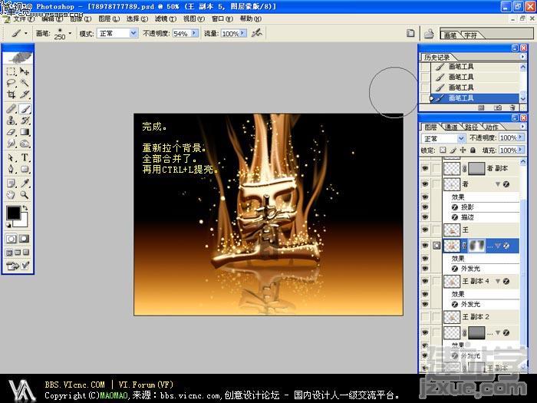Select the Zoom tool
Screen dimensions: 537x403
point(25,195)
